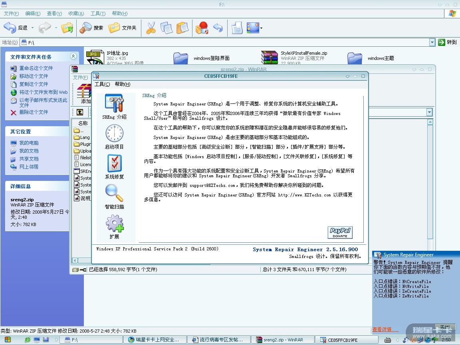Image resolution: width=460 pixels, height=345 pixels.
Task: Click 重命名这个文件 task link
Action: coord(36,68)
